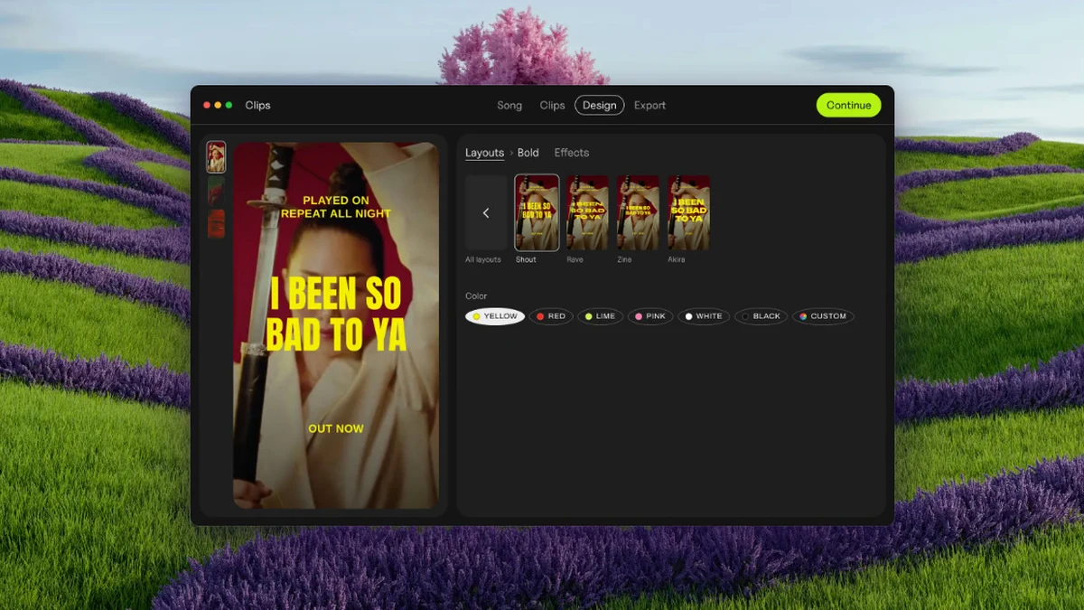
Task: Click the 'OUT NOW' preview text
Action: (336, 428)
